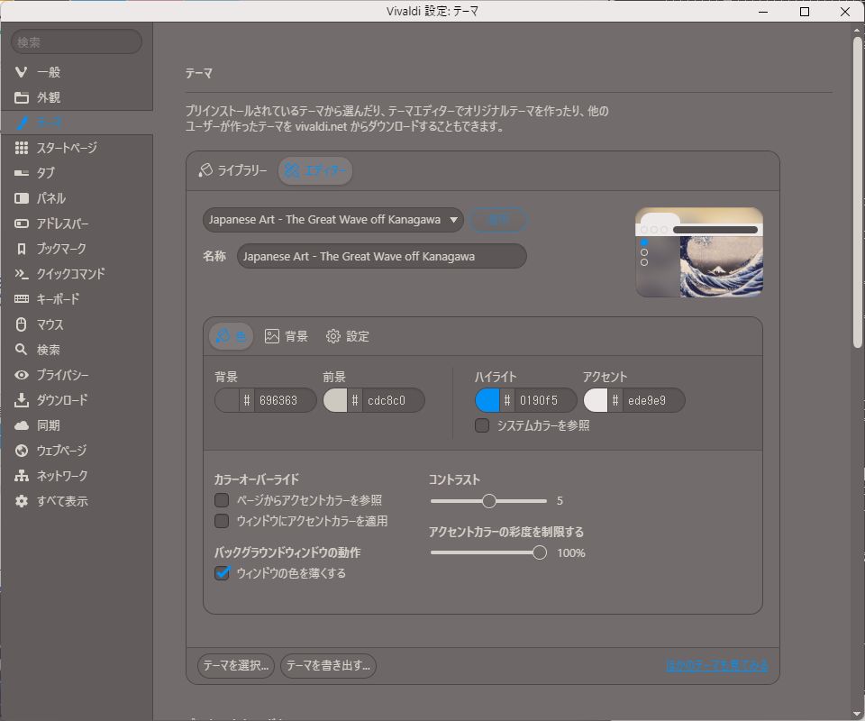This screenshot has height=721, width=865.
Task: Open the 前景 color swatch
Action: tap(335, 400)
